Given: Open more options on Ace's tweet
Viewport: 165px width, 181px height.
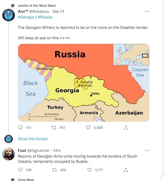Looking at the screenshot, I should click(147, 11).
